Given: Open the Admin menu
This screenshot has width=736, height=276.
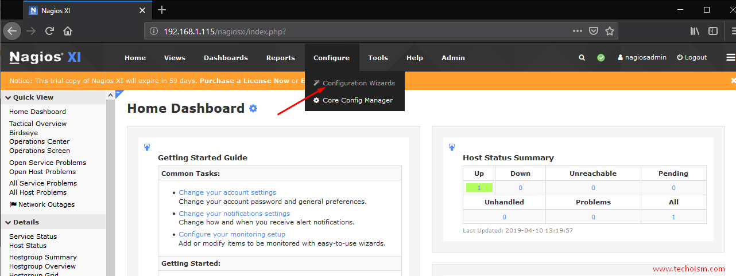Looking at the screenshot, I should [453, 58].
